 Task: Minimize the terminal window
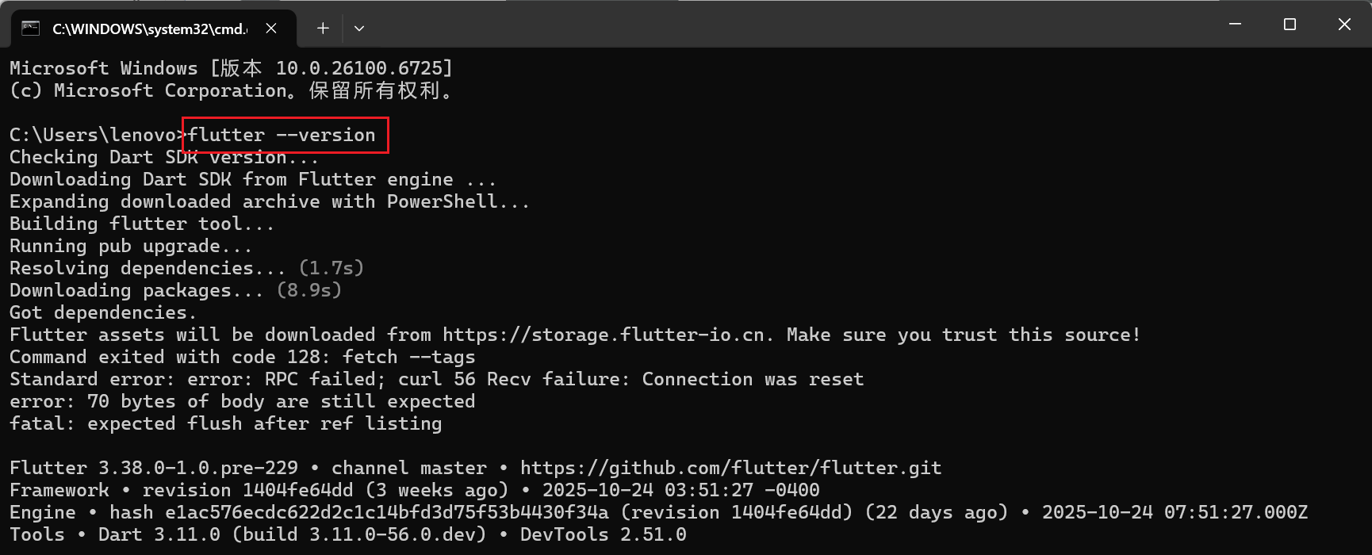click(x=1235, y=24)
